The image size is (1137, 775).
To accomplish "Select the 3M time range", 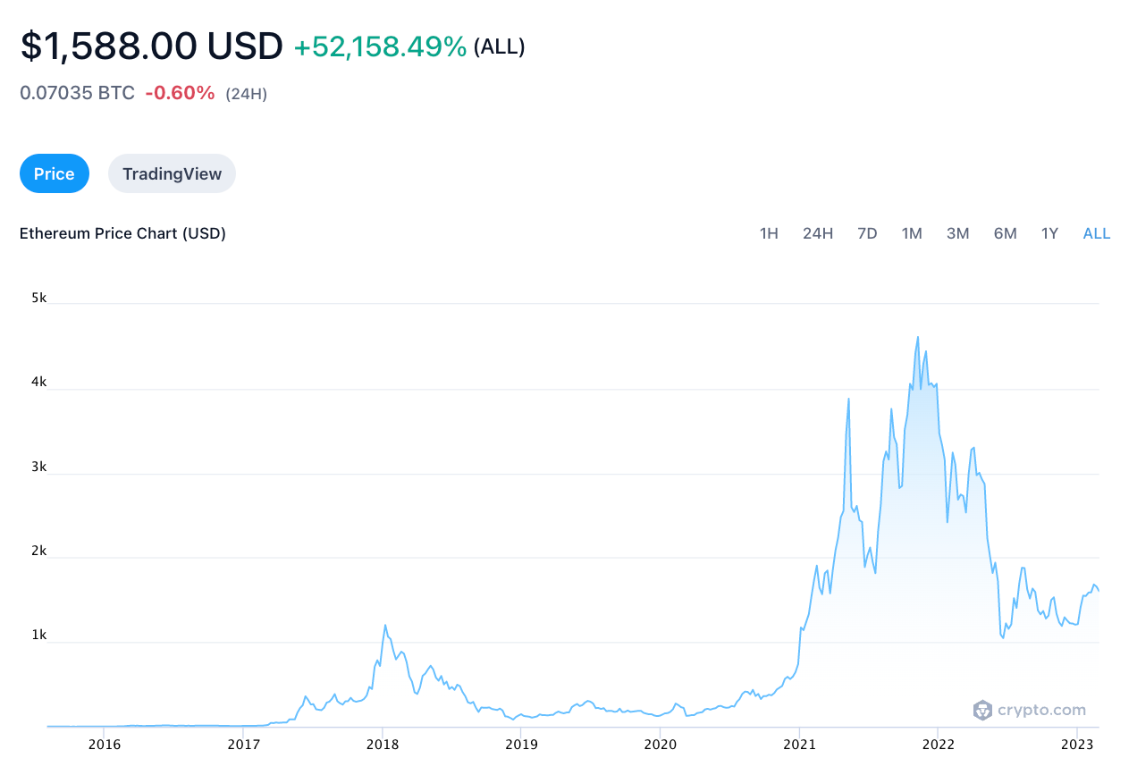I will pyautogui.click(x=957, y=233).
